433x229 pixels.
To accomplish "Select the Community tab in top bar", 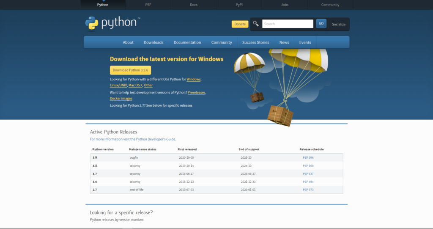I will coord(330,5).
